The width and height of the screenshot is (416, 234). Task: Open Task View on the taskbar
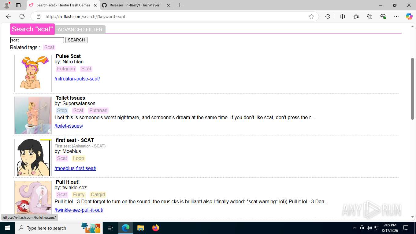pyautogui.click(x=110, y=228)
